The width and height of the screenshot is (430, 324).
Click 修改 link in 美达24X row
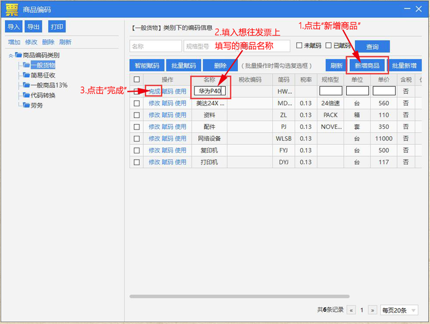(154, 103)
